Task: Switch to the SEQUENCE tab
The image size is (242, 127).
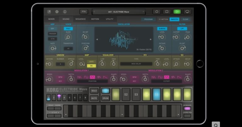Action: point(80,19)
